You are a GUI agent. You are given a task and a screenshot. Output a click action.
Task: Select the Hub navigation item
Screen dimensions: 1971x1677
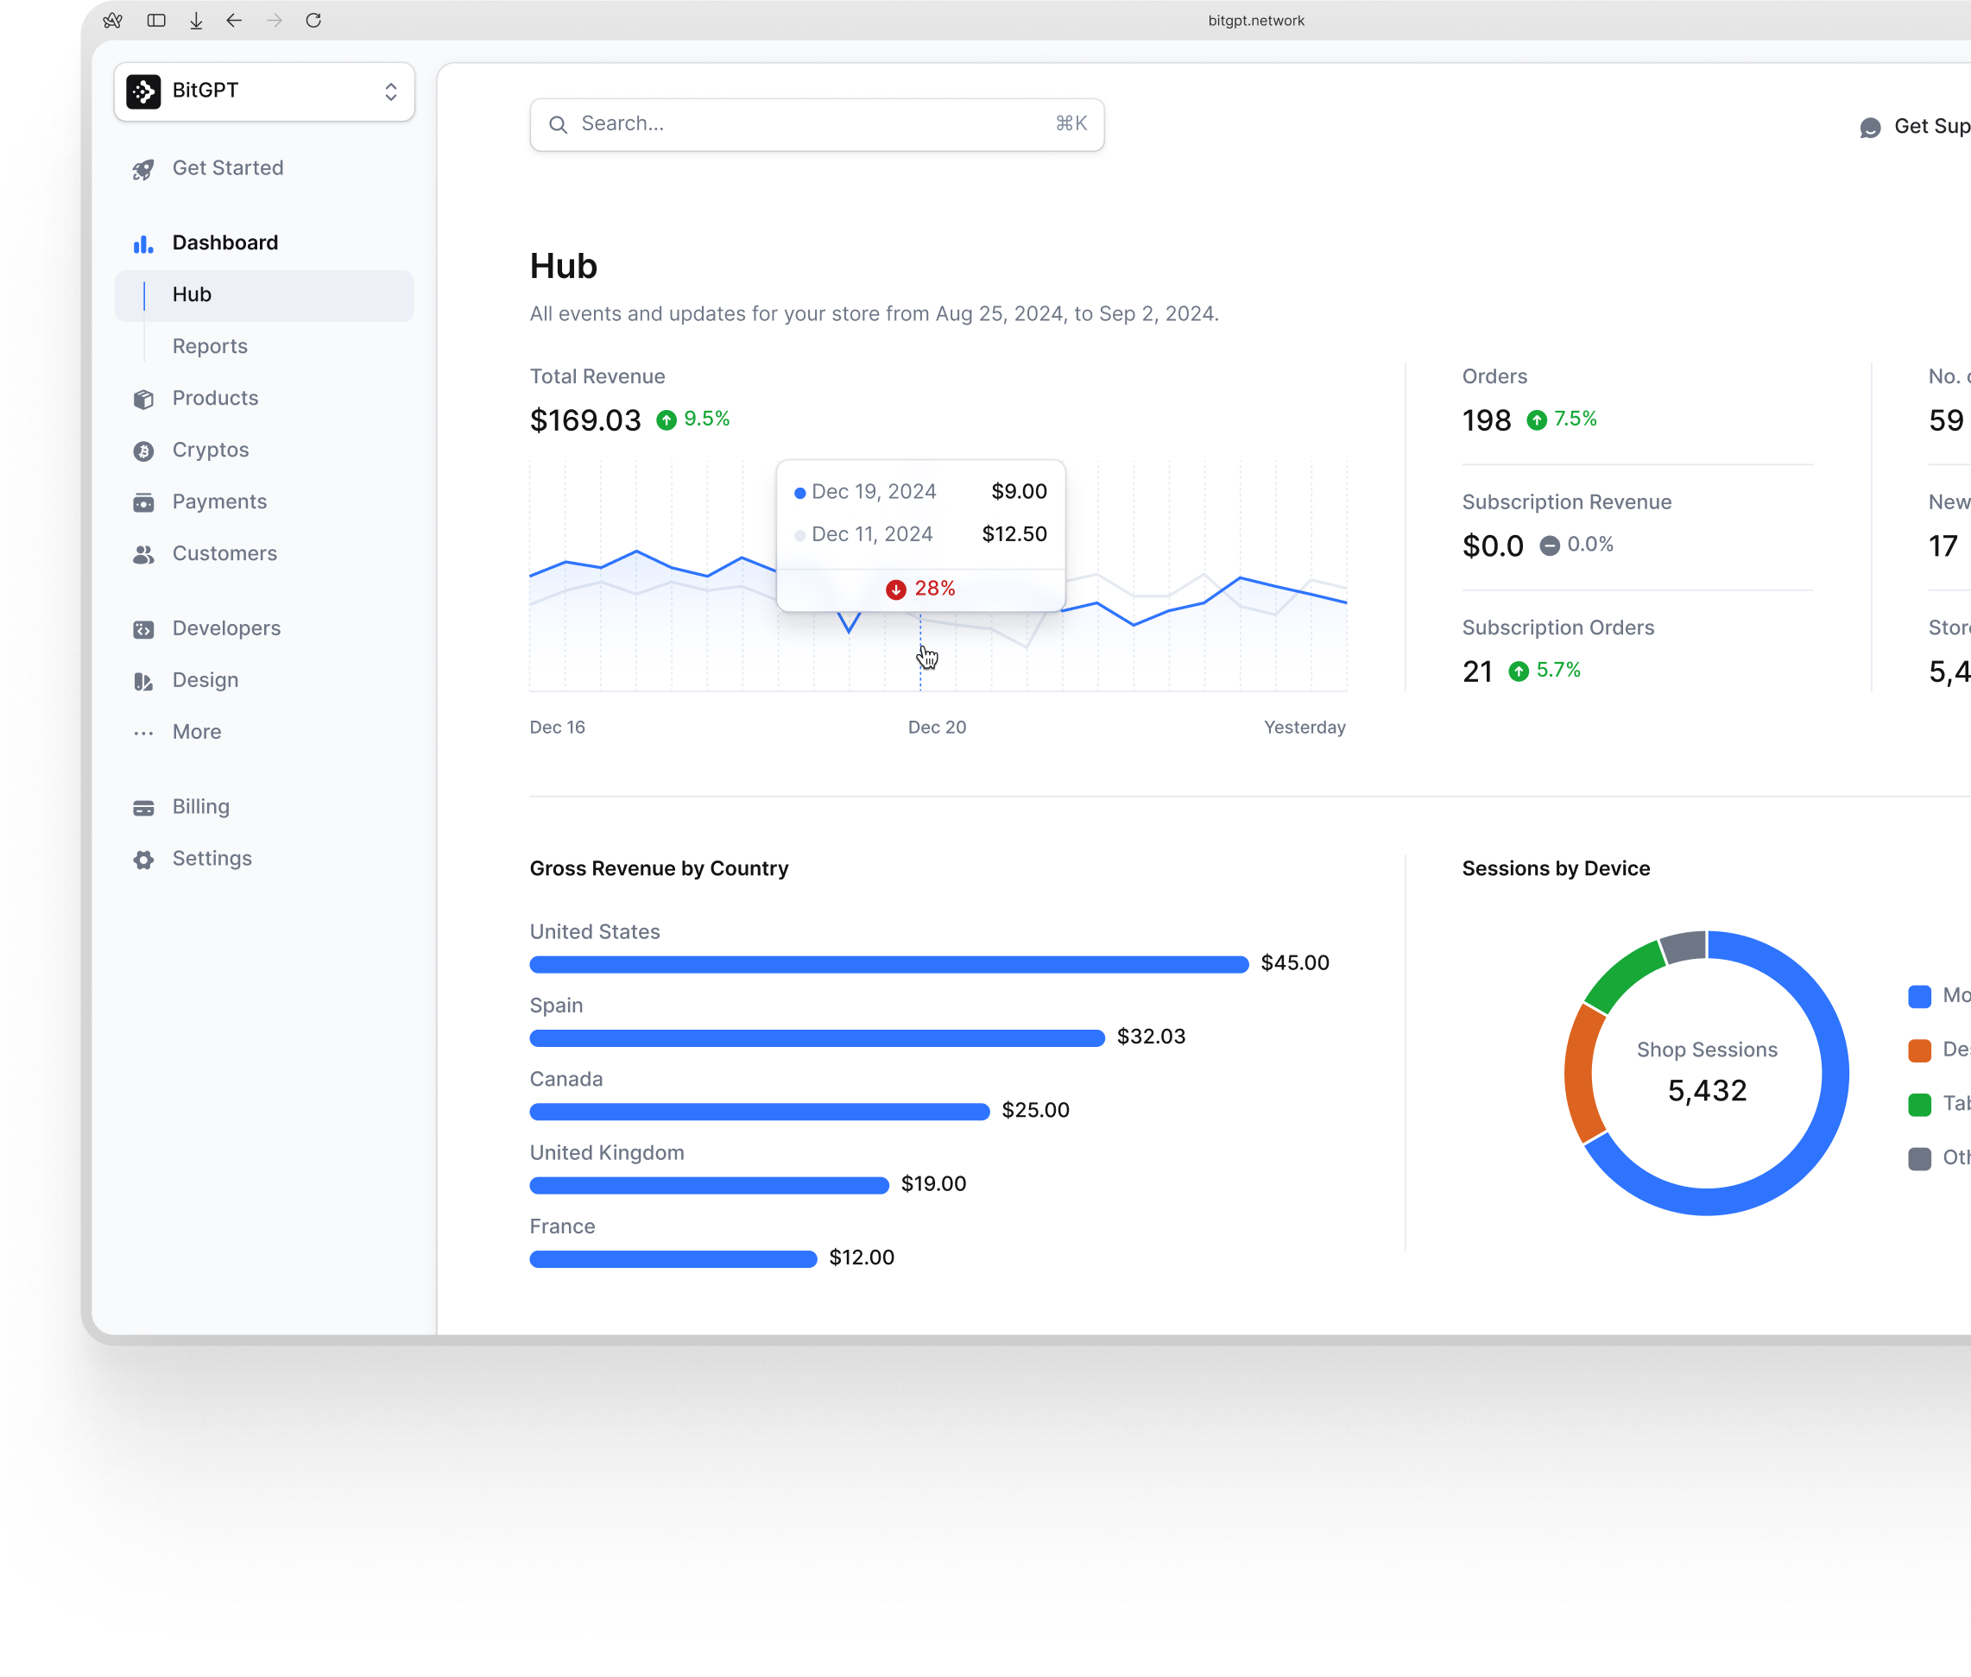[x=190, y=293]
